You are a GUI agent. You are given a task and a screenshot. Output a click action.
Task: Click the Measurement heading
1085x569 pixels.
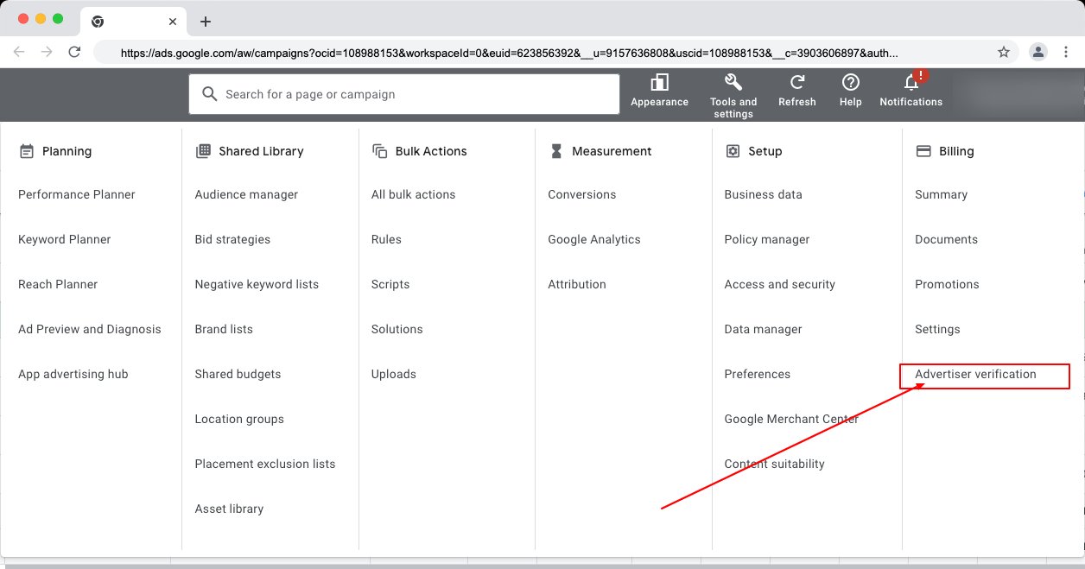[x=612, y=151]
